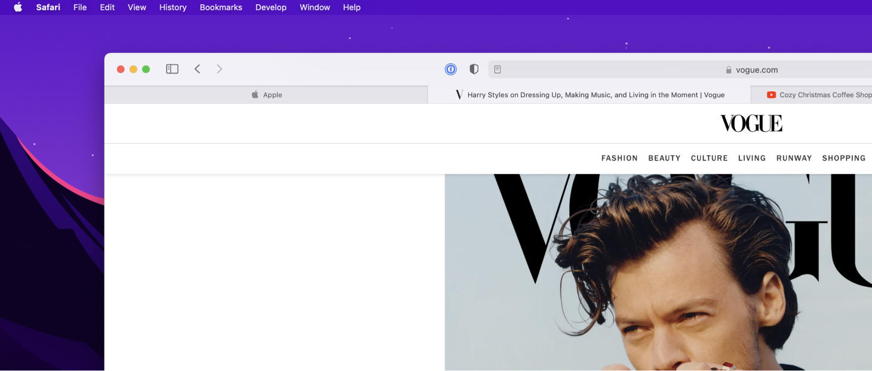Click the Vogue logo in the header

751,123
